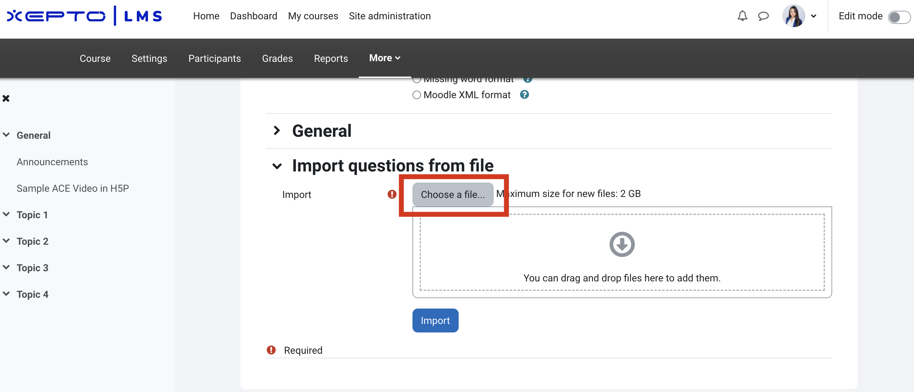
Task: Select the Moodle XML format radio button
Action: tap(416, 95)
